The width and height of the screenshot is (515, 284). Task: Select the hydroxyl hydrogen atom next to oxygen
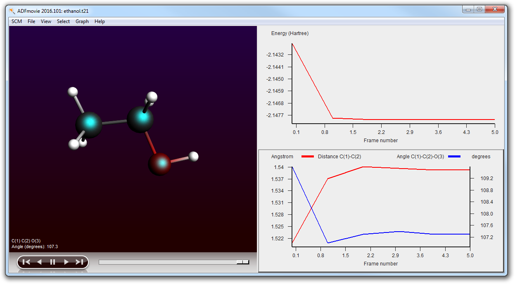(x=193, y=156)
